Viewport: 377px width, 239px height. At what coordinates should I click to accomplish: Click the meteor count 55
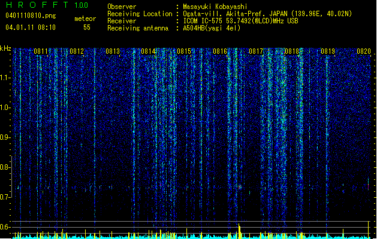(87, 27)
